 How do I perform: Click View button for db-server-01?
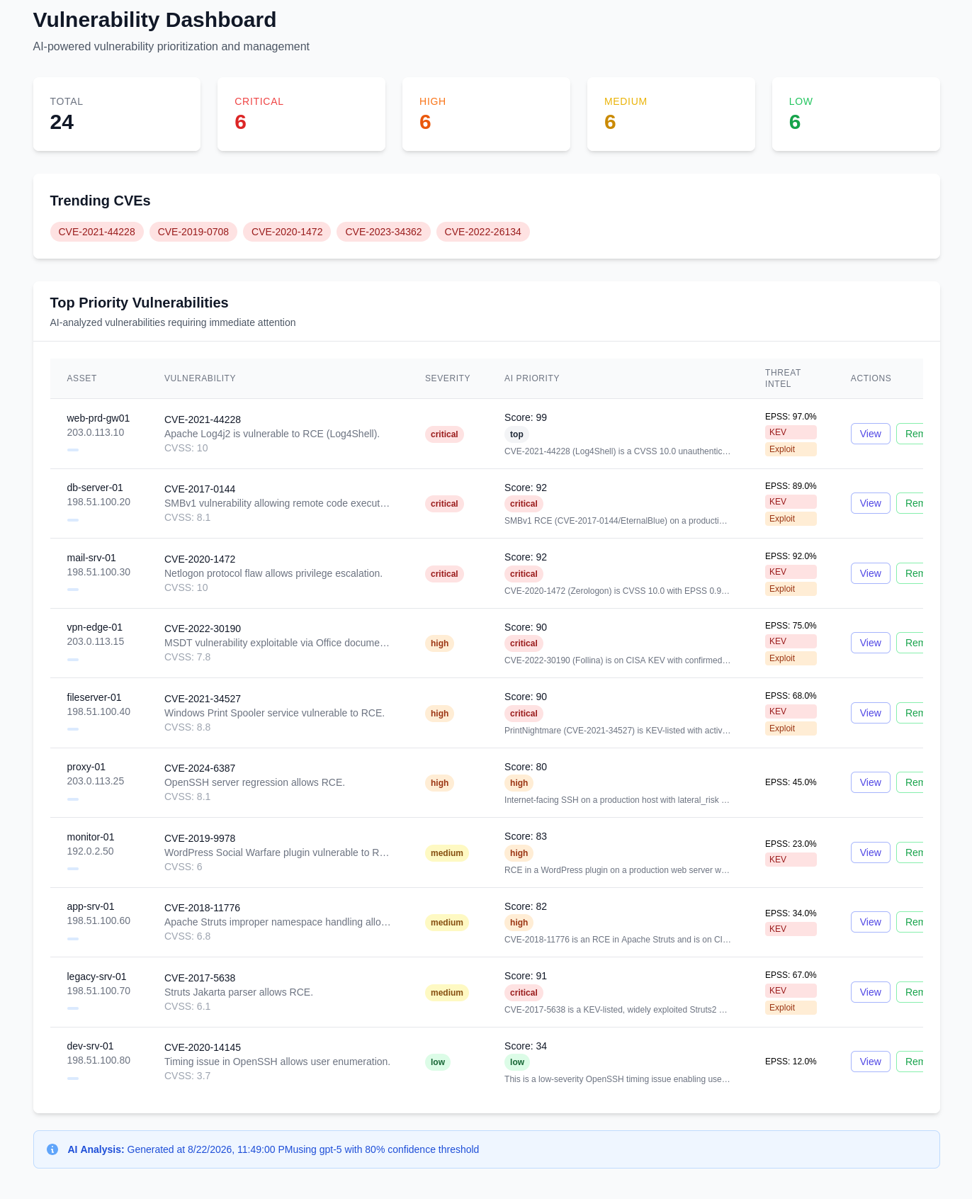click(x=870, y=503)
